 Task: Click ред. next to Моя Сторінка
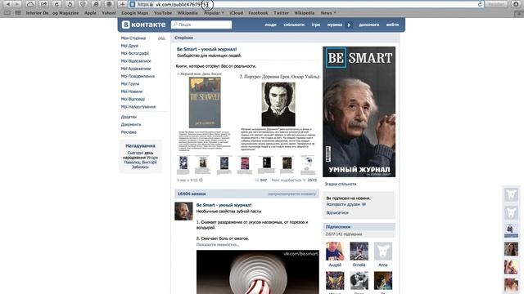[x=162, y=38]
